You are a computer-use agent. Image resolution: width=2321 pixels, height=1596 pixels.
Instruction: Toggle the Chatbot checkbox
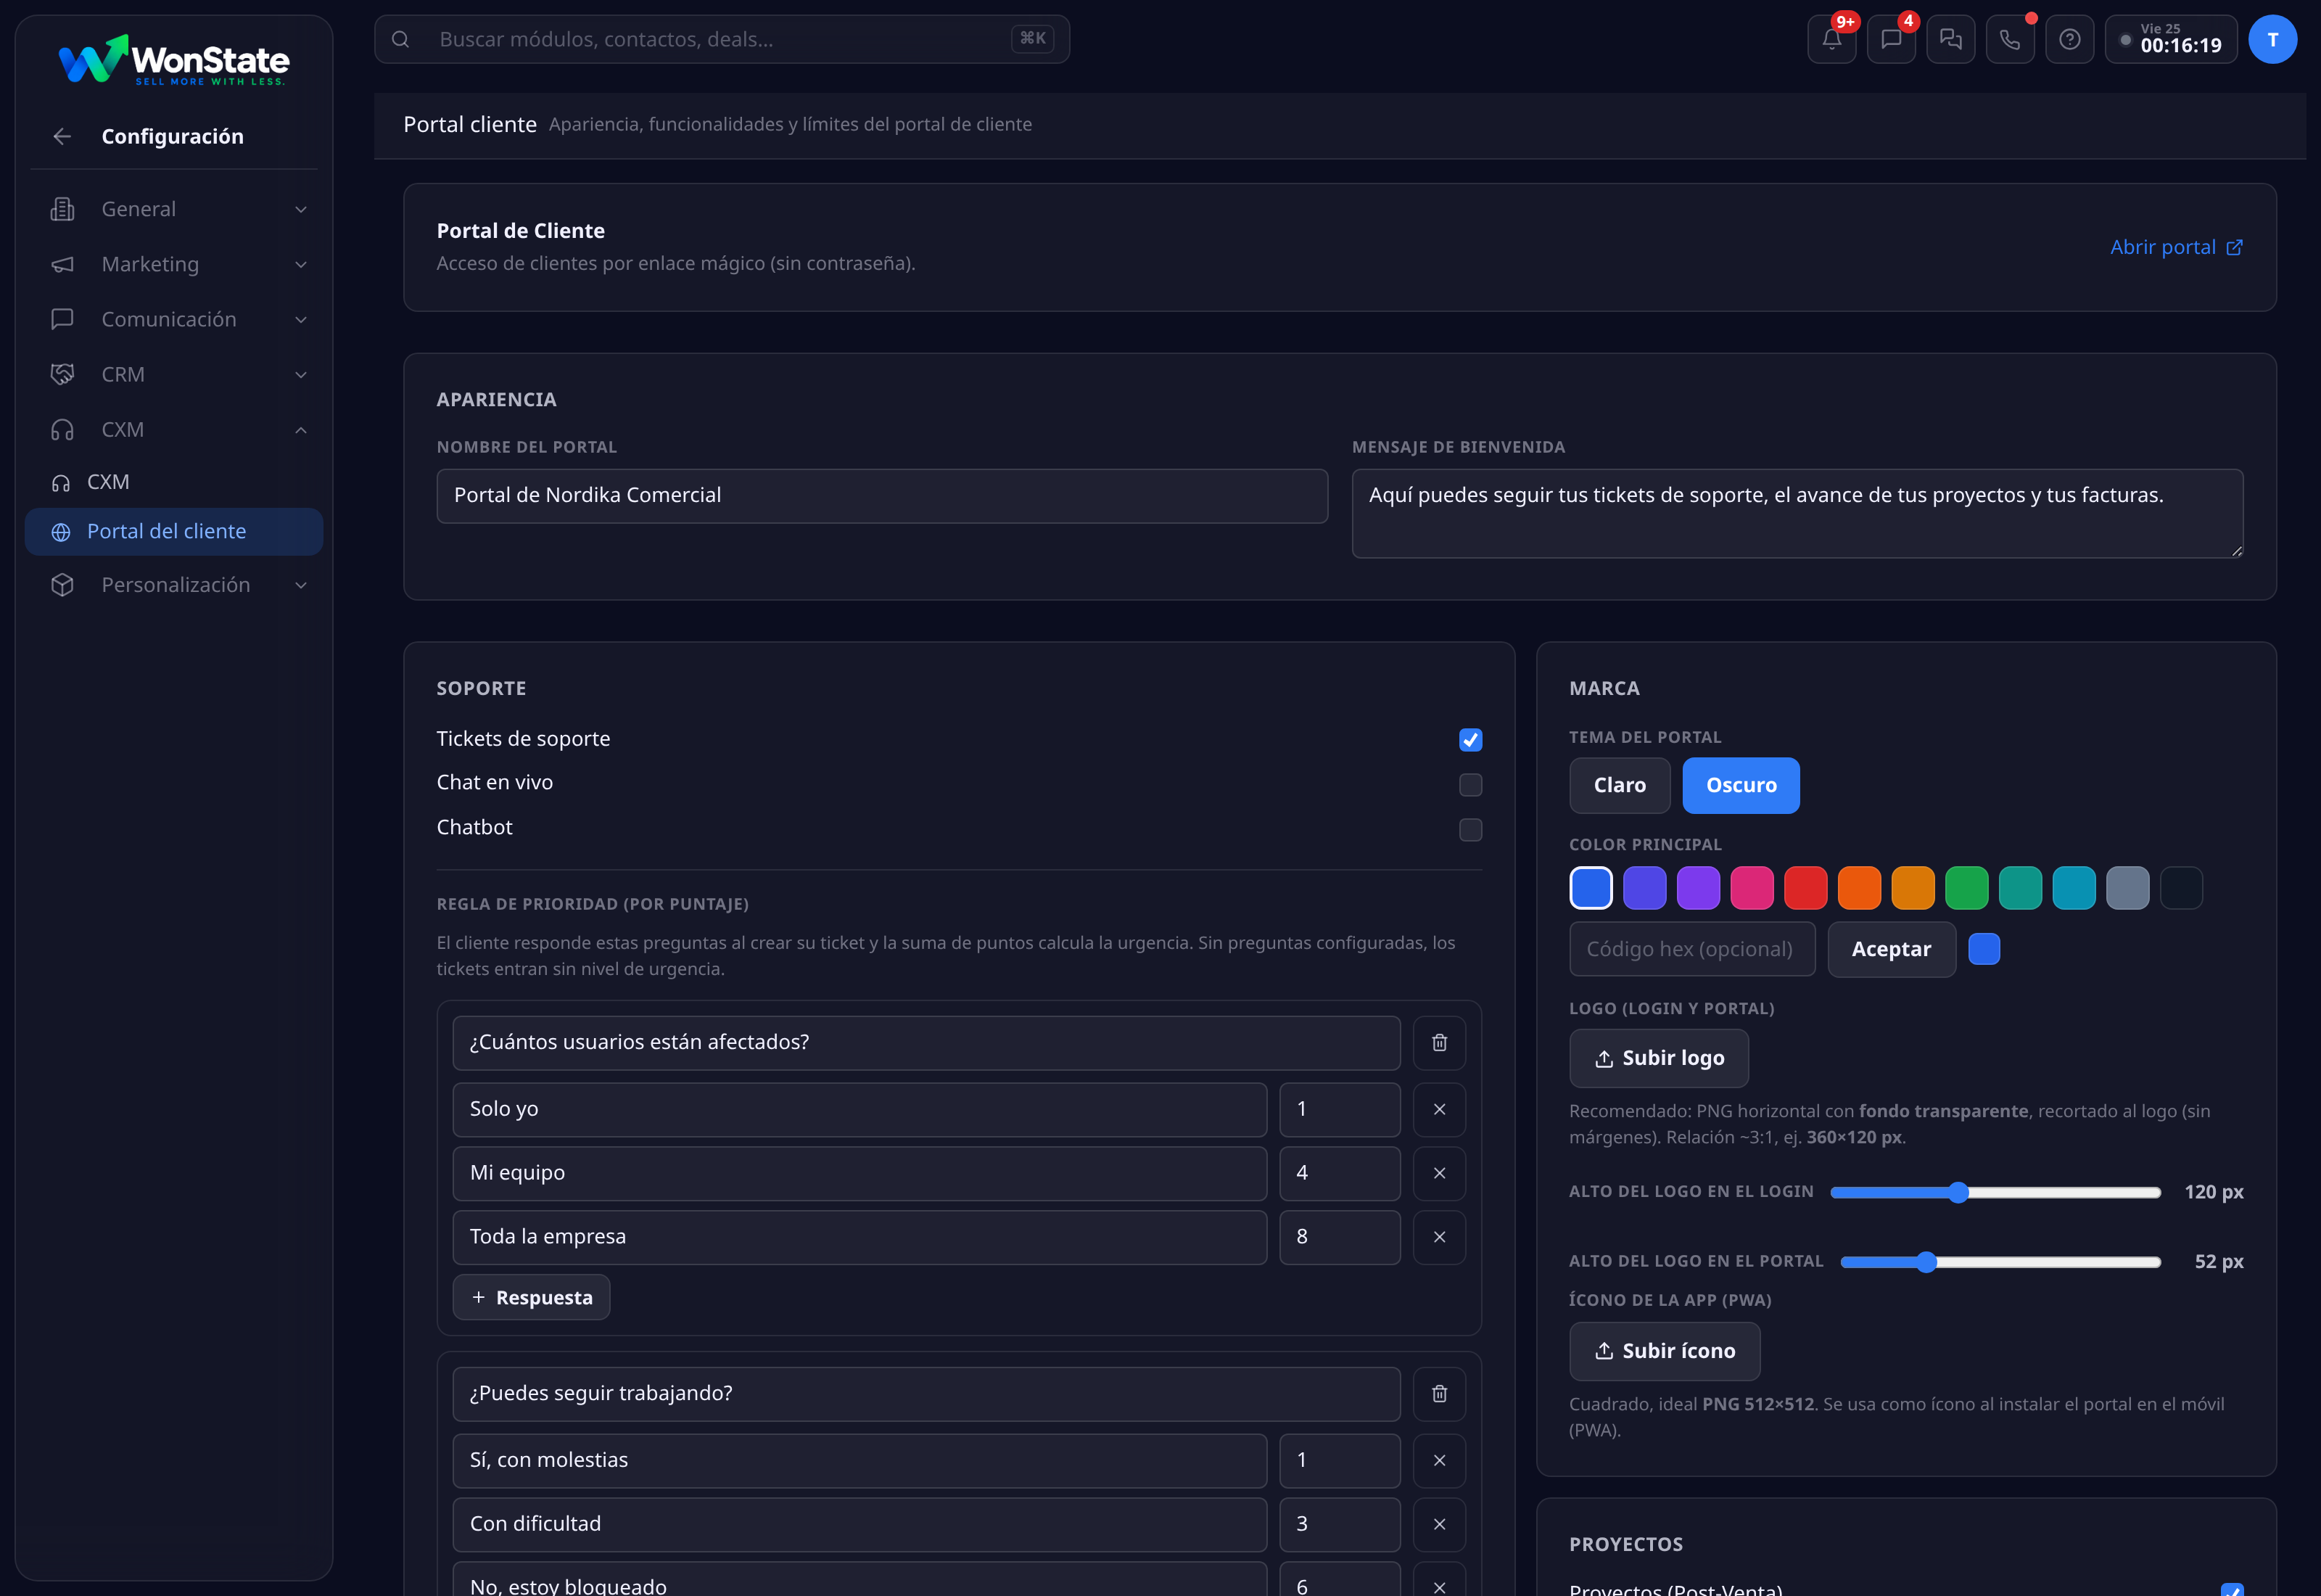click(1469, 830)
